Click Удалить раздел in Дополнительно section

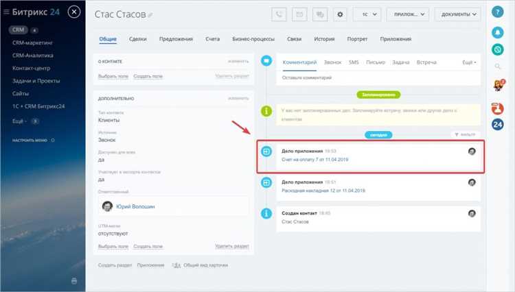(x=232, y=246)
